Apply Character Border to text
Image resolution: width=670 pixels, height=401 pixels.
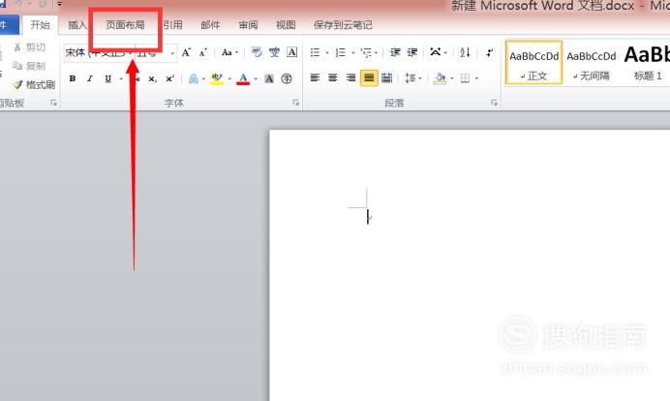291,52
